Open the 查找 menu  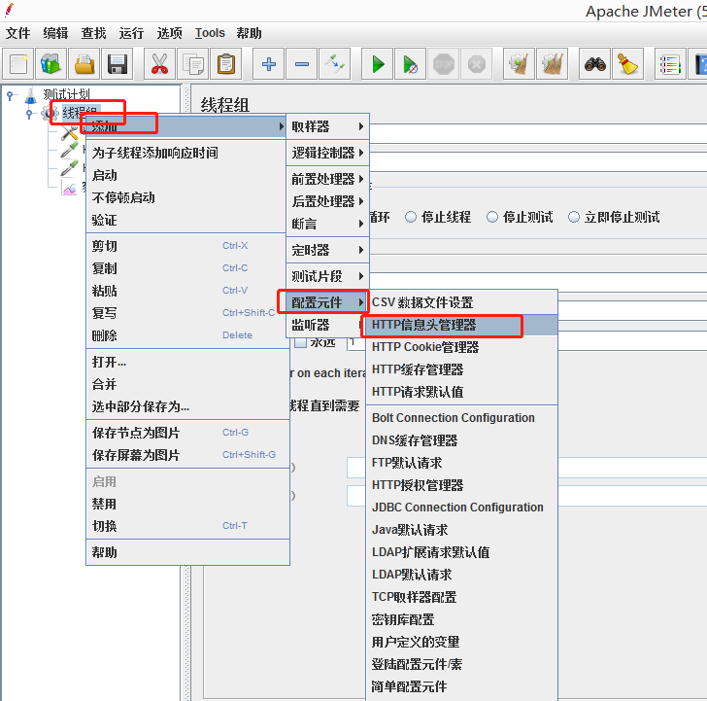tap(94, 33)
